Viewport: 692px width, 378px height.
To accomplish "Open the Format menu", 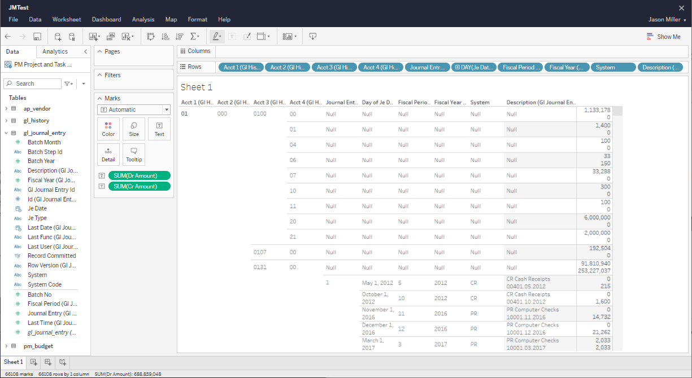I will (198, 19).
